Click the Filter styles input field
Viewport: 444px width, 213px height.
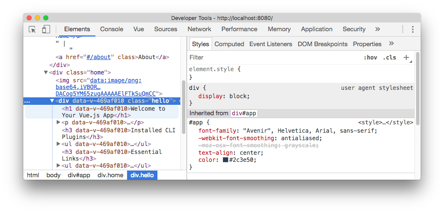pos(271,57)
